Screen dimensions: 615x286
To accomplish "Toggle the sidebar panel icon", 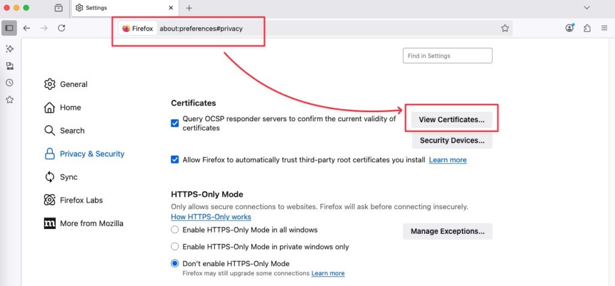I will pyautogui.click(x=10, y=28).
